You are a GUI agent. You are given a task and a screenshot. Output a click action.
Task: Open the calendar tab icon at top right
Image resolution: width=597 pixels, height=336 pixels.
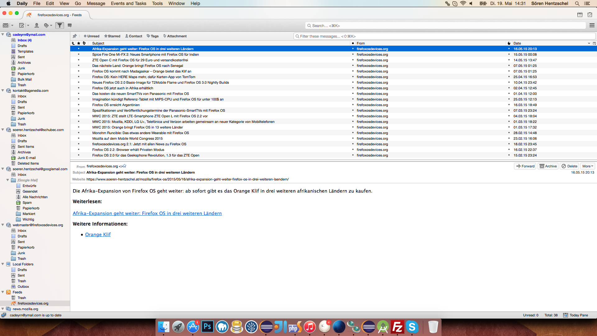(580, 15)
